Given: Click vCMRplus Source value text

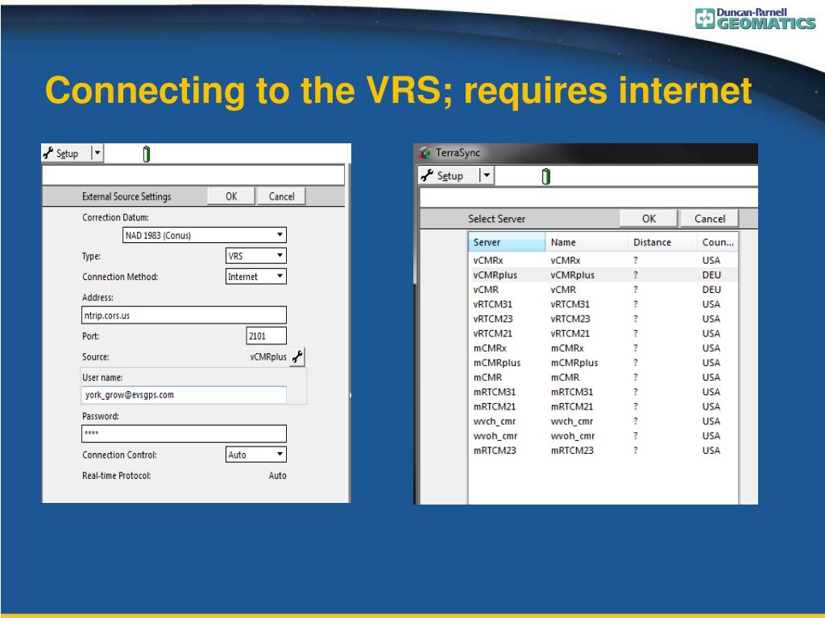Looking at the screenshot, I should [268, 356].
